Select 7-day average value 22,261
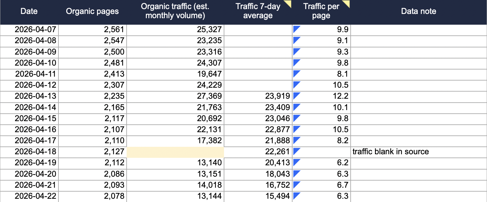 pyautogui.click(x=258, y=152)
